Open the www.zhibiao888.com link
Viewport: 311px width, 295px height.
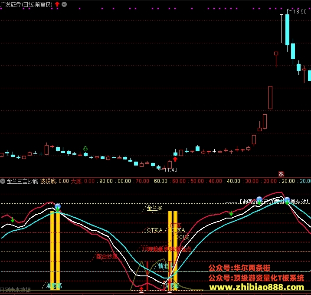coord(256,287)
